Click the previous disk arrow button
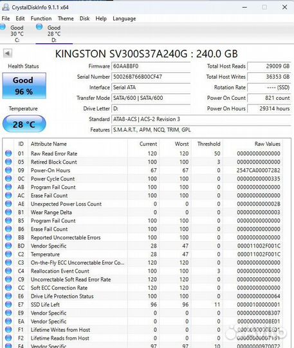The height and width of the screenshot is (348, 294). pos(8,53)
